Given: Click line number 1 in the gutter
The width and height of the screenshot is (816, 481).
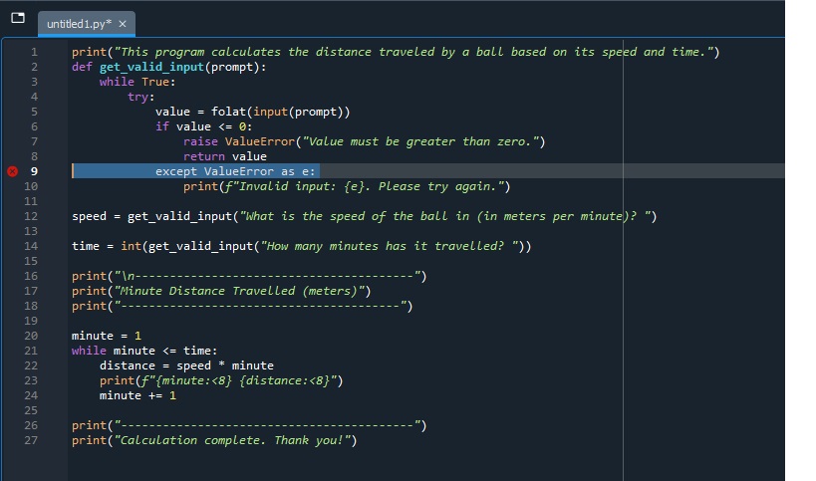Looking at the screenshot, I should point(34,52).
